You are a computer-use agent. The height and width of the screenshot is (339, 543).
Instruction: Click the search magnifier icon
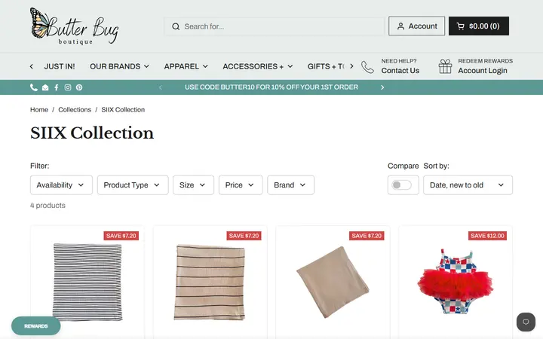[x=176, y=26]
